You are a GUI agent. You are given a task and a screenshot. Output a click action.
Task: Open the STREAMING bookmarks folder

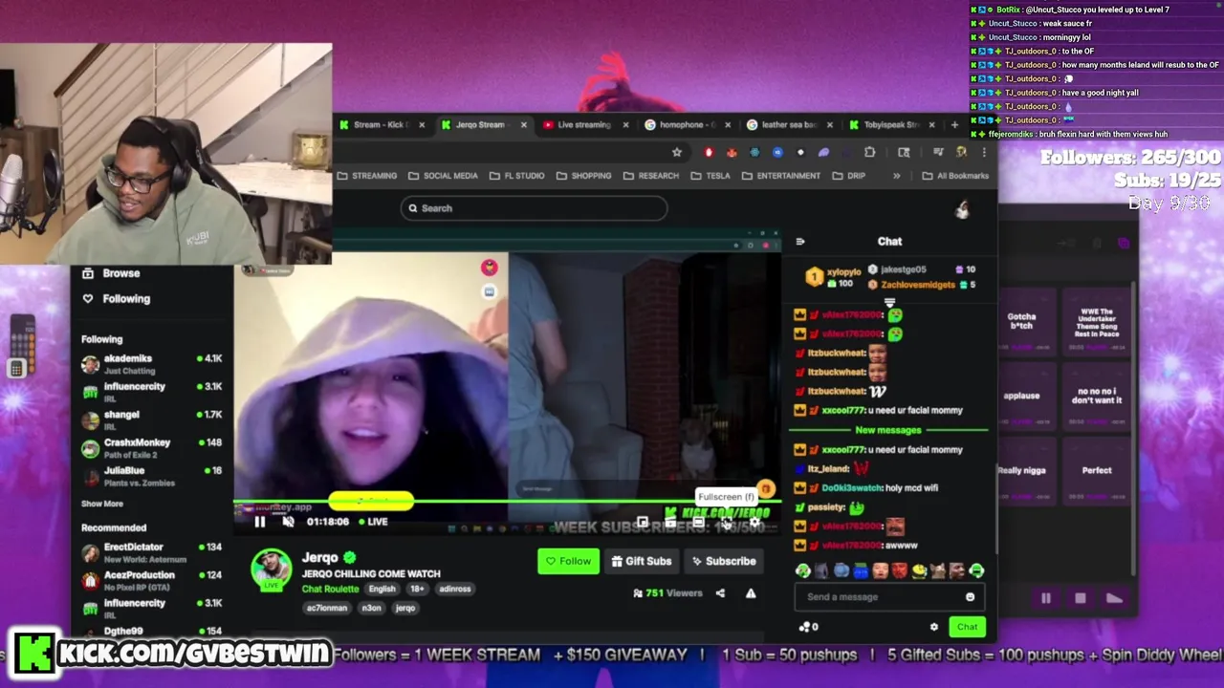367,176
